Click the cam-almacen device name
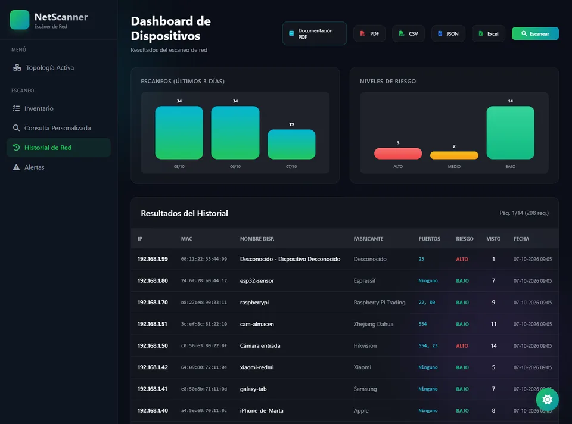The height and width of the screenshot is (424, 572). pyautogui.click(x=257, y=324)
